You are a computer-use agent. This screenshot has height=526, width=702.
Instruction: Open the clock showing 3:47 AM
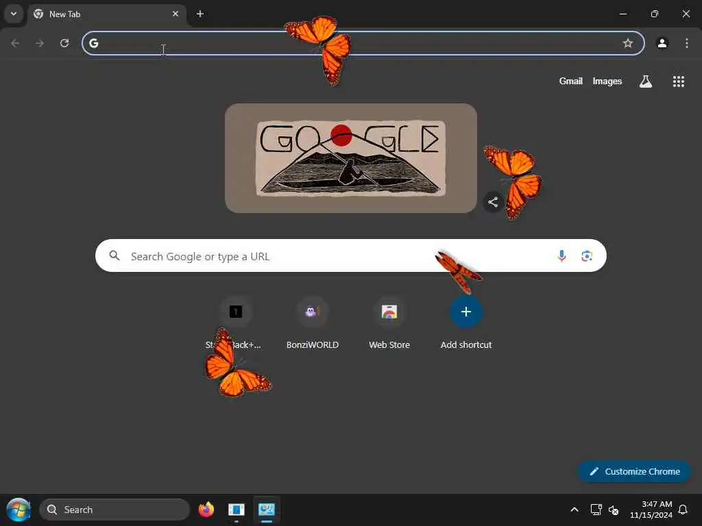point(651,510)
